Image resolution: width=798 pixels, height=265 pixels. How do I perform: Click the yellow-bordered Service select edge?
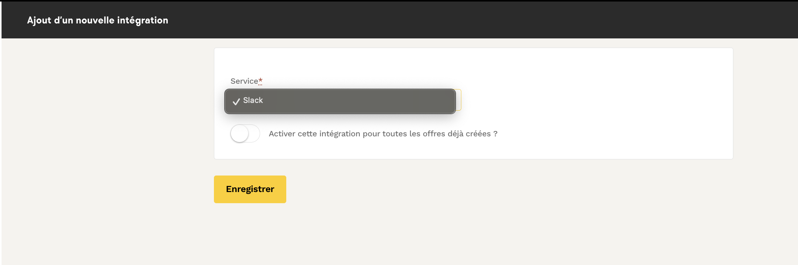(x=459, y=100)
